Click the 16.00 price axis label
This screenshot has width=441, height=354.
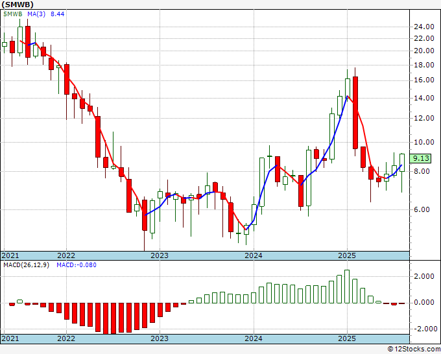pos(424,80)
